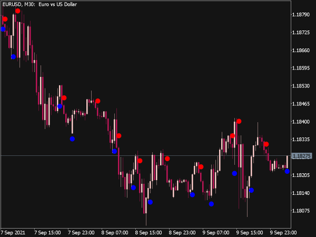Click the 9 Sep 23:00 time label
Viewport: 316px width, 237px height.
click(283, 233)
